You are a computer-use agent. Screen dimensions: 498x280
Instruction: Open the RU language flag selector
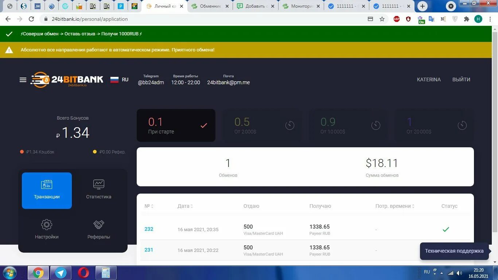coord(119,79)
